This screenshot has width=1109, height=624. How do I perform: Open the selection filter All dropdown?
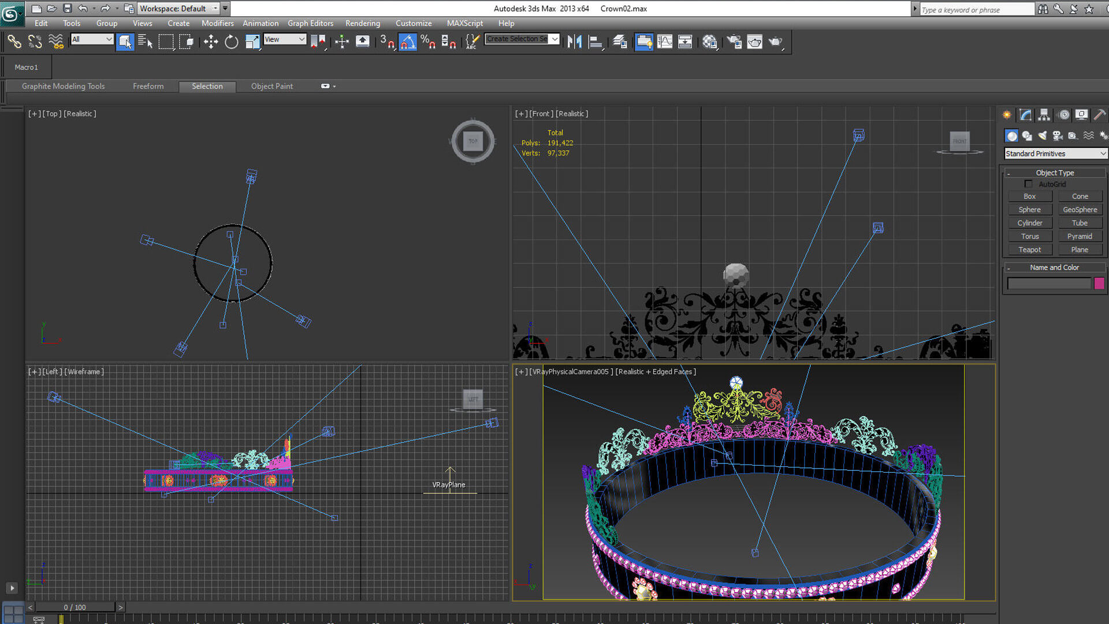[92, 39]
